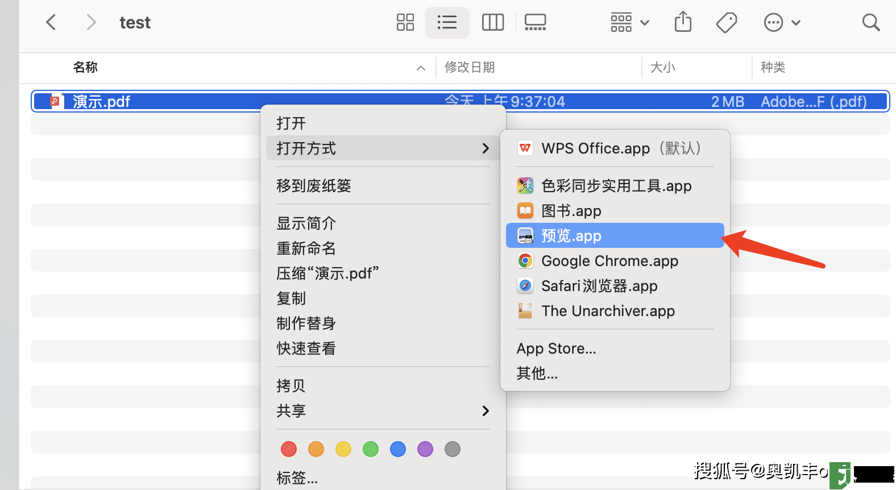The height and width of the screenshot is (490, 896).
Task: Apply the yellow tag color
Action: coord(343,449)
